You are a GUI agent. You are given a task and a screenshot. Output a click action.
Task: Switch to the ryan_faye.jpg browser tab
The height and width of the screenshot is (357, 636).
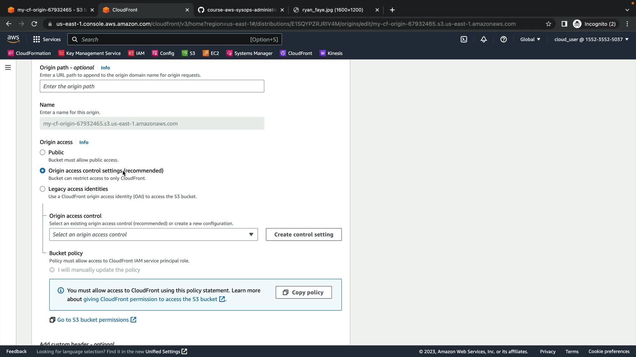point(332,10)
